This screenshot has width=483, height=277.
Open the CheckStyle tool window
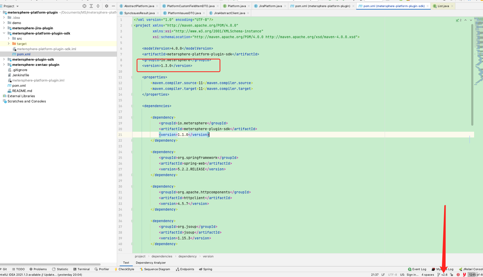tap(124, 269)
